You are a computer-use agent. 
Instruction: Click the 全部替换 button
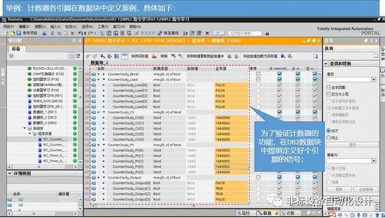pyautogui.click(x=366, y=189)
